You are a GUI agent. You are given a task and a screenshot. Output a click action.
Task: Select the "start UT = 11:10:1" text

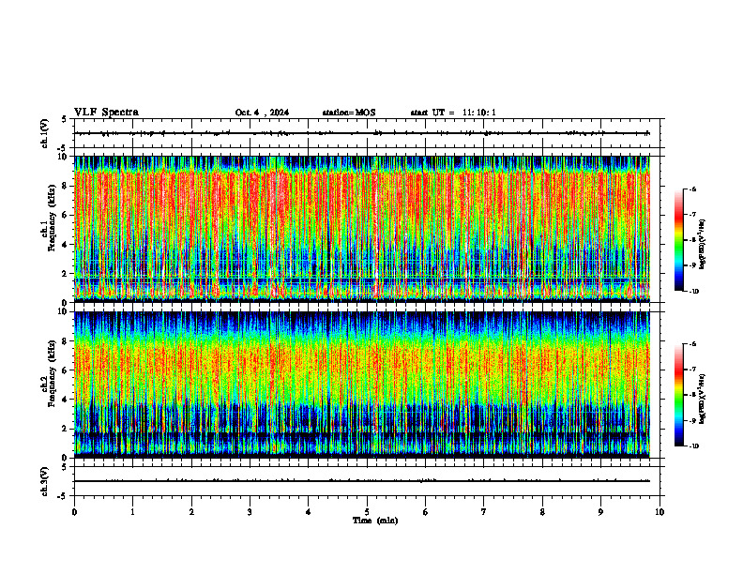(453, 113)
